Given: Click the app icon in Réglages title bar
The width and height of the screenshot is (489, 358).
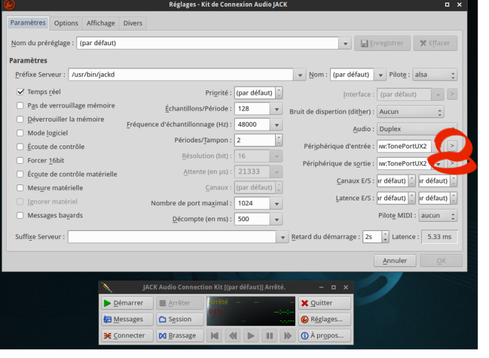Looking at the screenshot, I should [10, 4].
